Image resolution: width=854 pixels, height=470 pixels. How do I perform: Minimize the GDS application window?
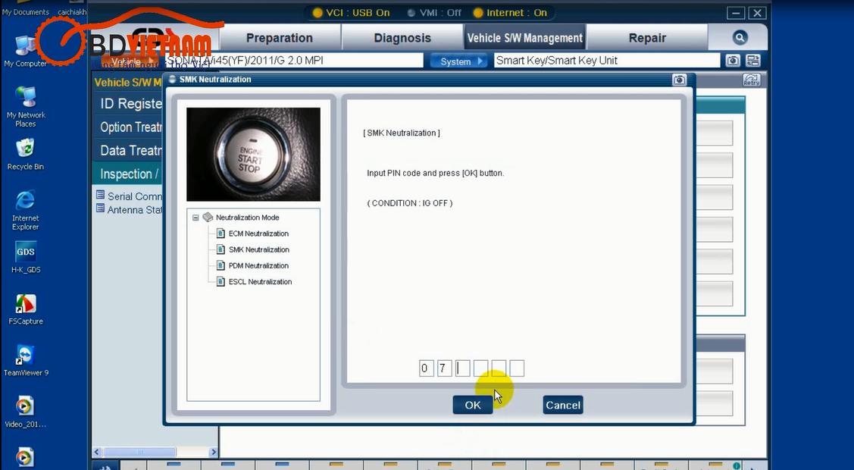736,13
